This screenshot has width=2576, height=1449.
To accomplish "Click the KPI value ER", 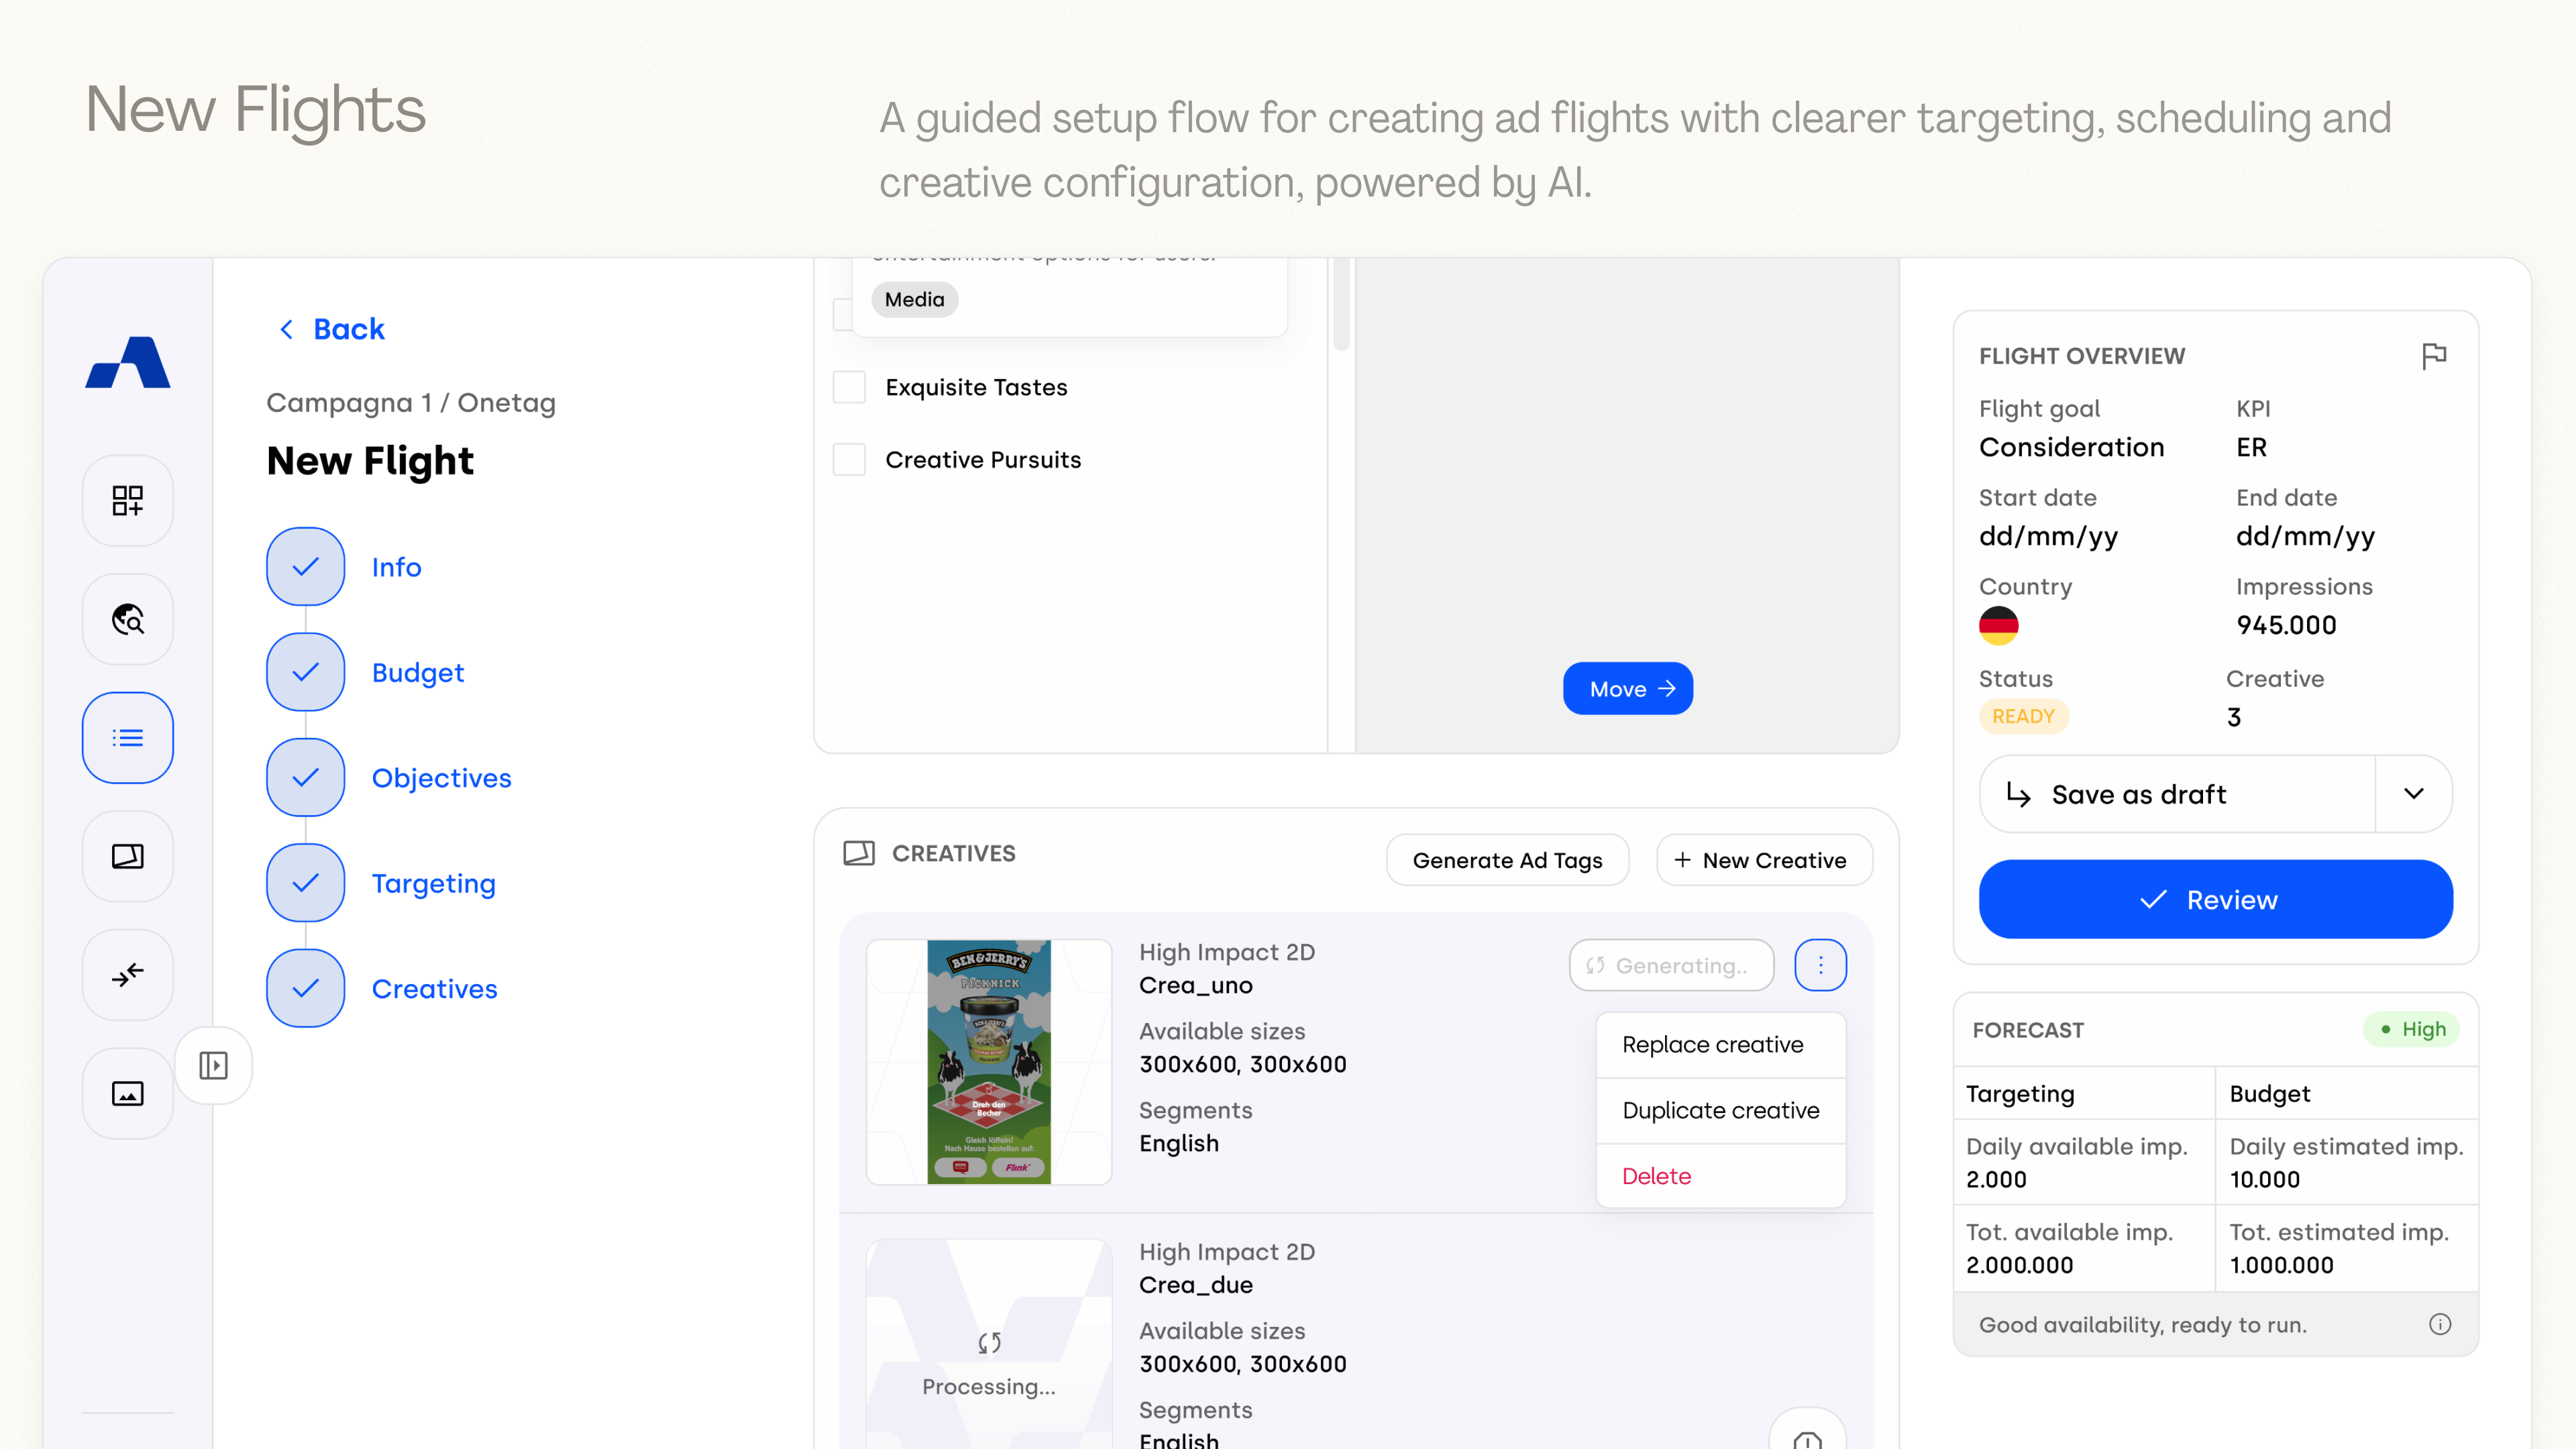I will (2252, 447).
